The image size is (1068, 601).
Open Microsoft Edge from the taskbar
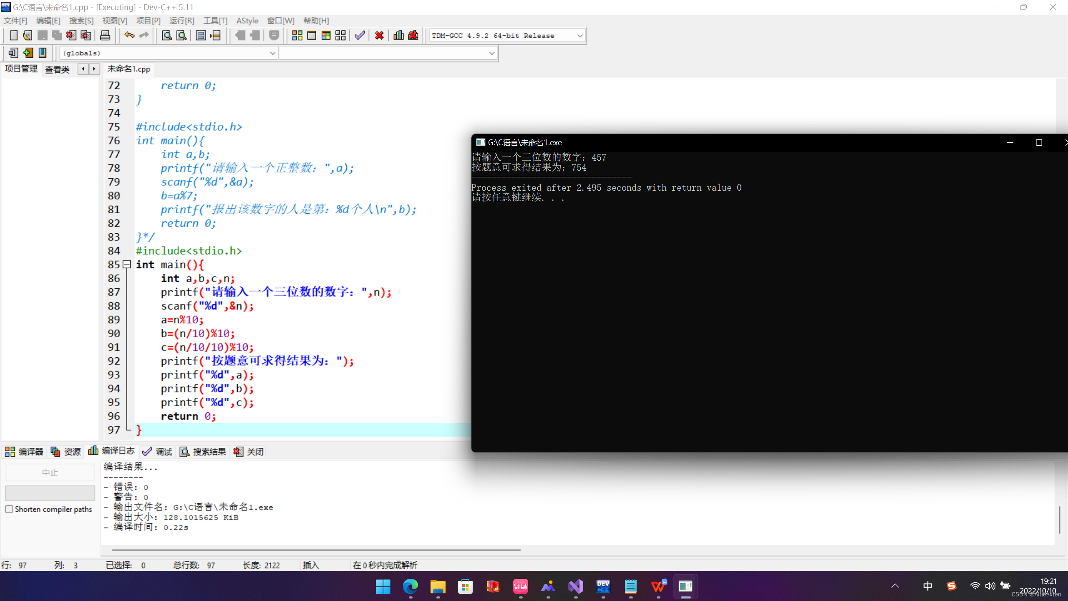pos(410,587)
